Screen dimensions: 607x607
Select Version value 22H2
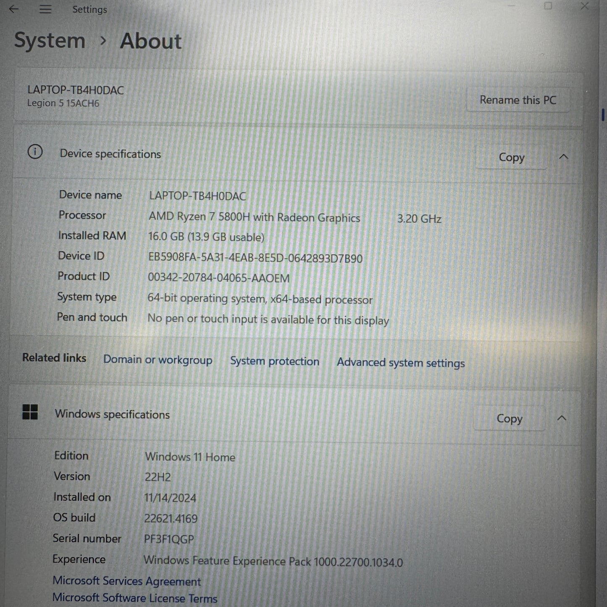click(158, 477)
